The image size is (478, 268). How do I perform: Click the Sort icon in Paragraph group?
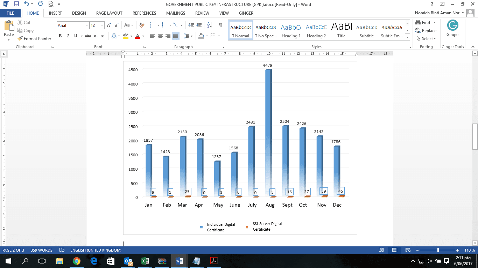pos(210,25)
